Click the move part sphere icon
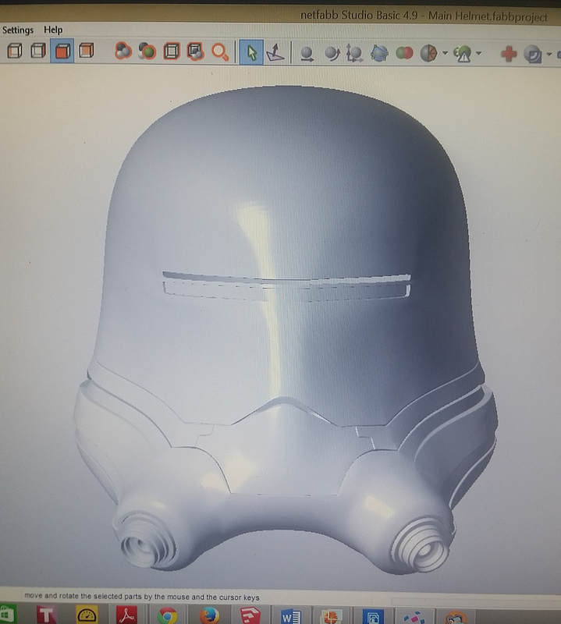Viewport: 561px width, 624px height. [307, 54]
